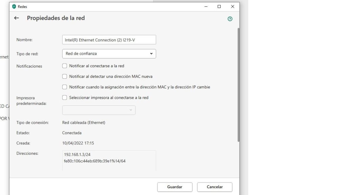Click the Nombre text field
The image size is (338, 195).
[109, 40]
